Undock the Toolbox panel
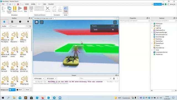Viewport: 177px width, 100px height. 29,18
